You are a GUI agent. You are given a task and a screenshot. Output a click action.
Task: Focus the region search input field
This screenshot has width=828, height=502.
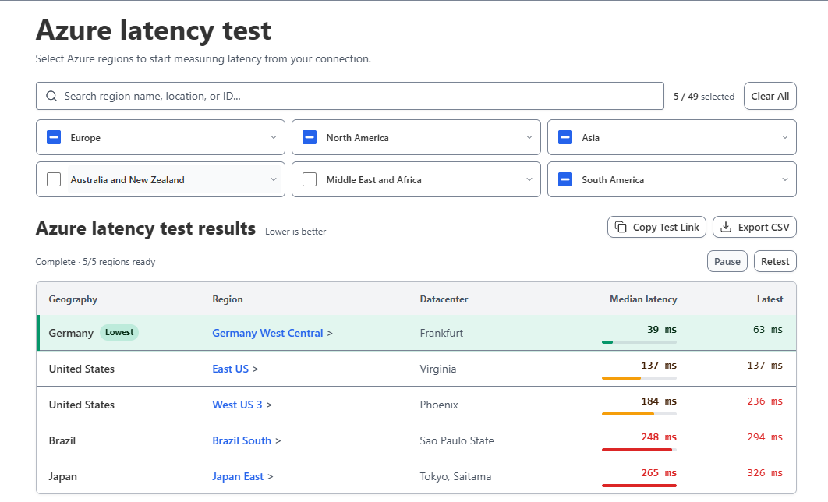tap(349, 96)
